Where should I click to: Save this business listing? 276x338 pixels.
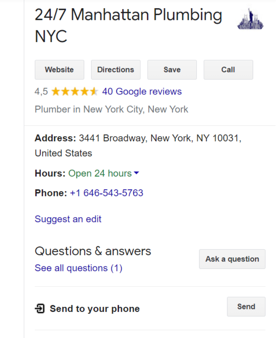(x=172, y=70)
